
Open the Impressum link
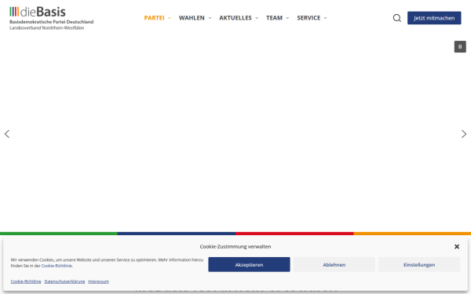click(x=99, y=281)
